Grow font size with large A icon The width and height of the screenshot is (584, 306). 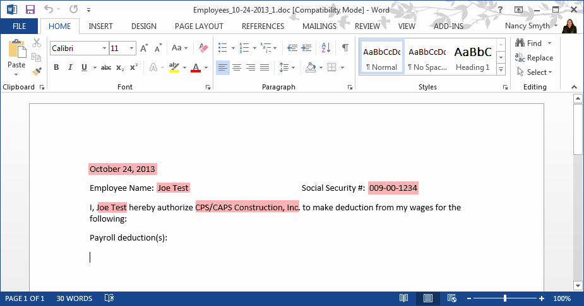144,48
